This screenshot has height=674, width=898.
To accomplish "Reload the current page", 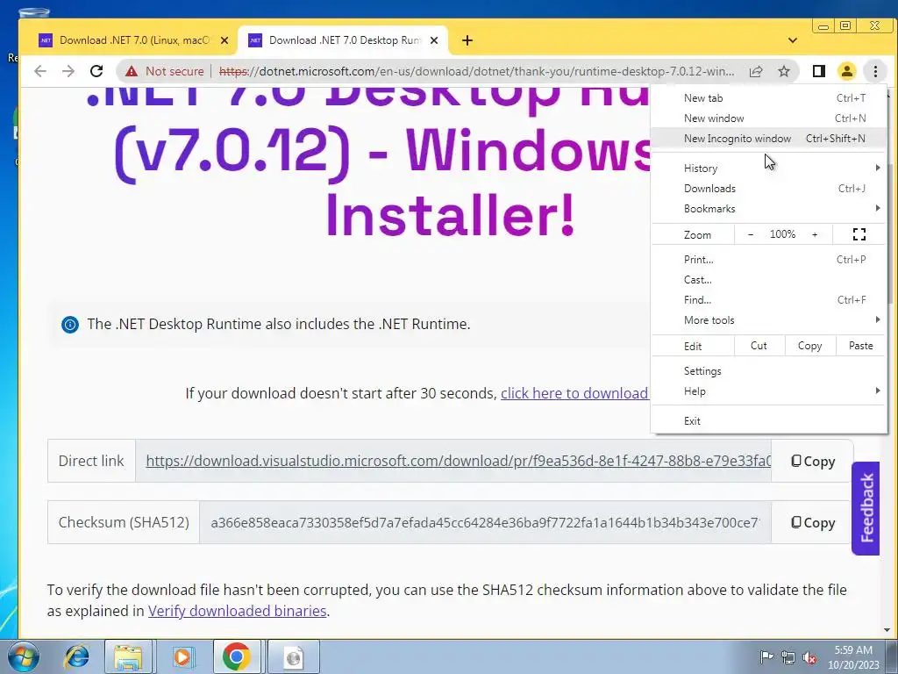I will [x=96, y=71].
